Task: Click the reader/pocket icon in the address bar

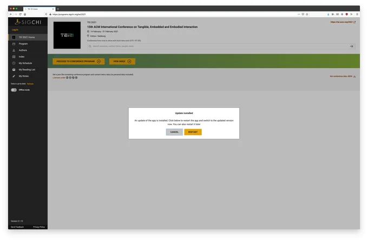Action: point(303,14)
